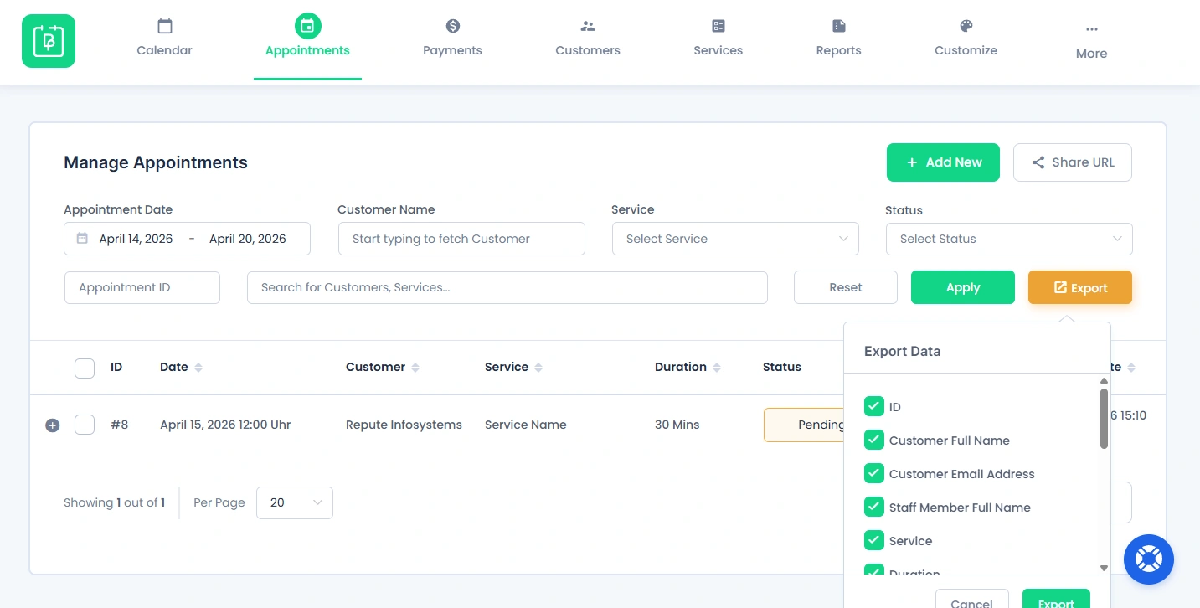Switch to the Payments tab
Image resolution: width=1200 pixels, height=608 pixels.
(453, 39)
